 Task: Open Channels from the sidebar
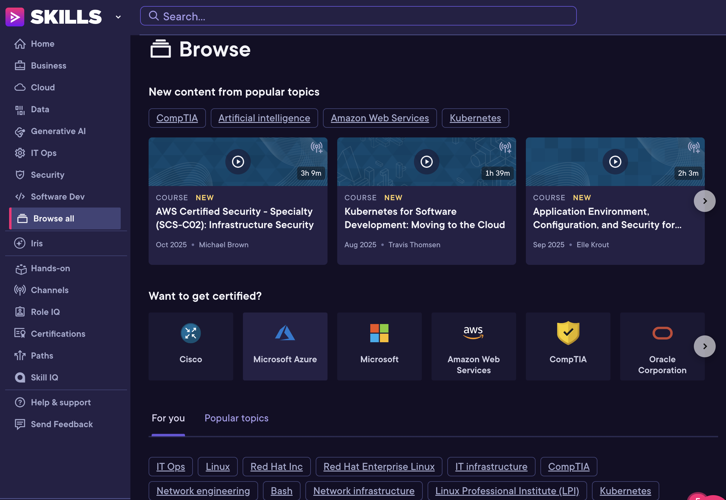coord(49,290)
